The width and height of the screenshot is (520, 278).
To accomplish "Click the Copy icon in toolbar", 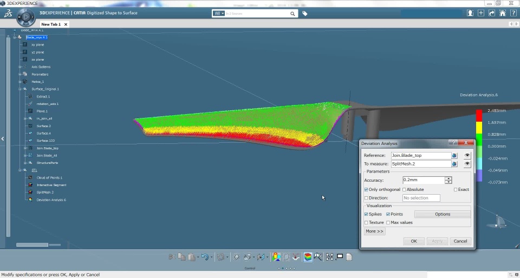I will [x=181, y=257].
